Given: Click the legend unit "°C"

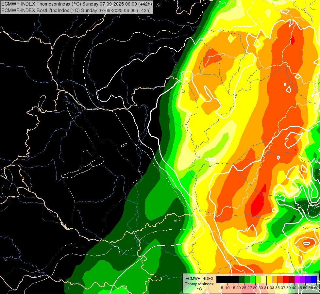Looking at the screenshot, I should point(200,289).
